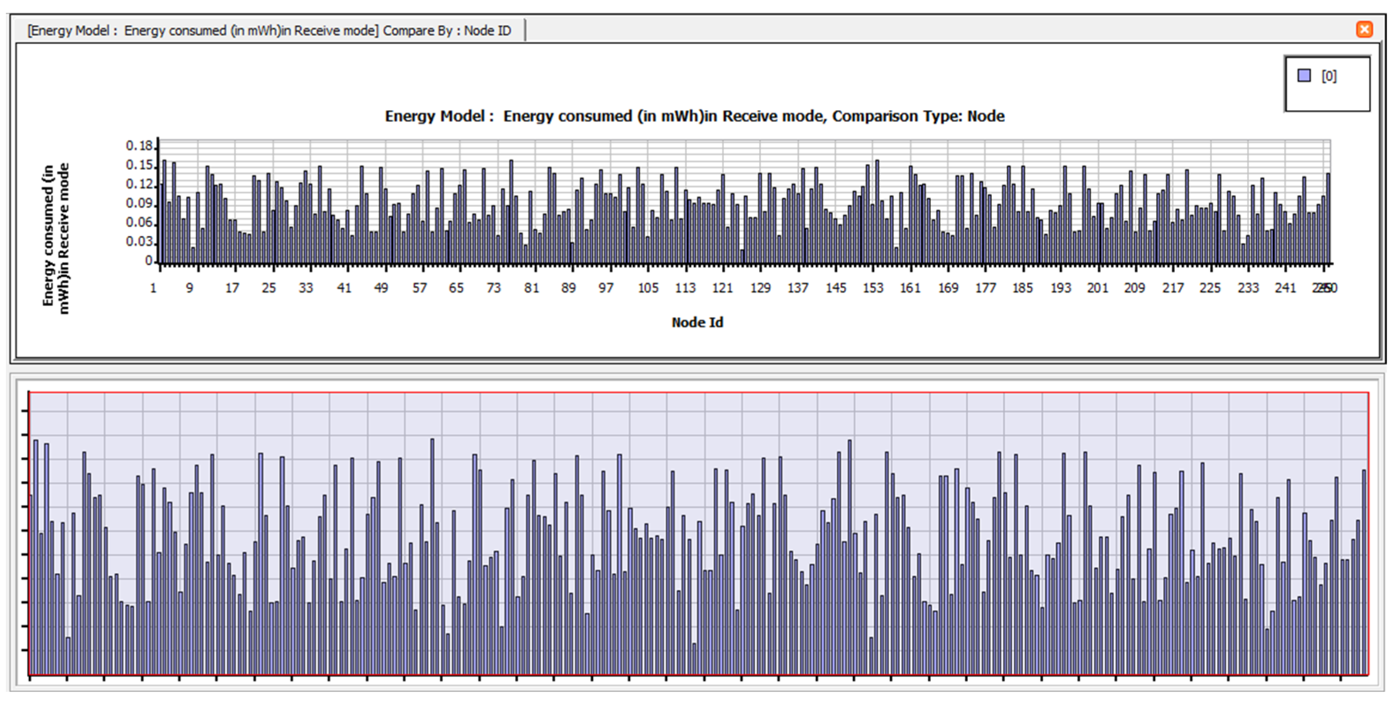Click x-axis tick label 177
The image size is (1397, 704).
(986, 288)
